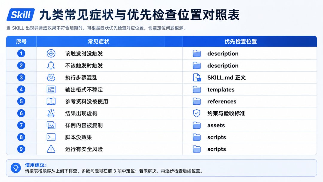
Task: Click the text 约束与验收标准
Action: [226, 113]
